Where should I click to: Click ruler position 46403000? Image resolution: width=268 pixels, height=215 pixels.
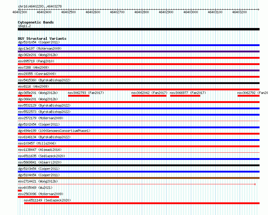tap(191, 12)
